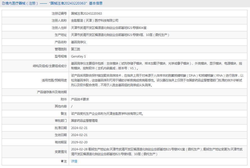Select the 2024-02-21 value in the 批准日期 row
Screen dimensions: 250x168
pos(79,128)
